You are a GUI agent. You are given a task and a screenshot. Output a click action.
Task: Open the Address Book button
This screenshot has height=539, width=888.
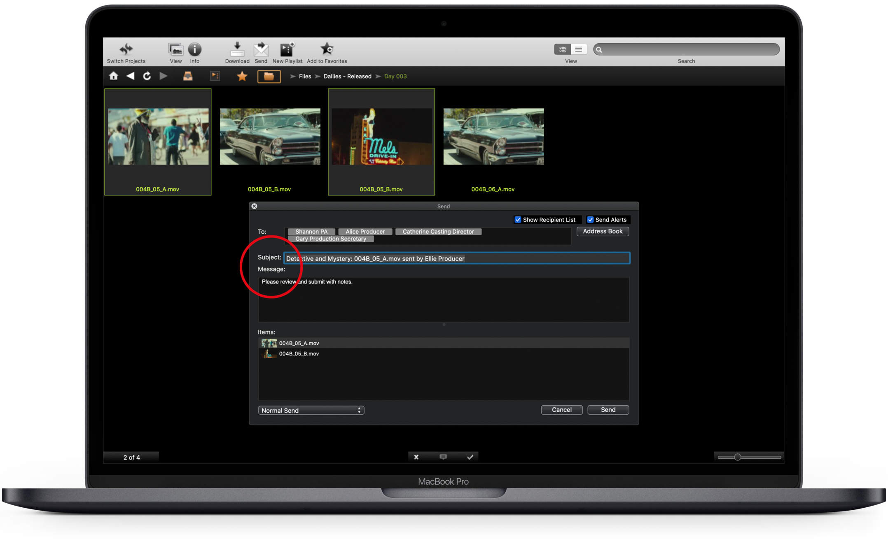pyautogui.click(x=602, y=231)
